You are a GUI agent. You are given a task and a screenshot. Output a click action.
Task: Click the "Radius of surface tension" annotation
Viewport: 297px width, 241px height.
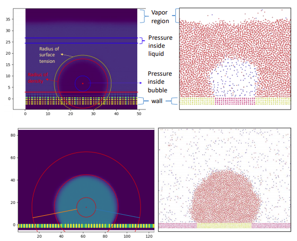(49, 55)
